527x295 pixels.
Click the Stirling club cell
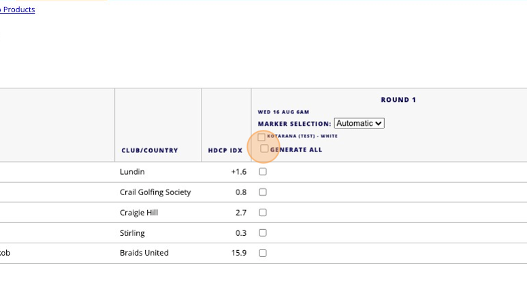(x=133, y=233)
